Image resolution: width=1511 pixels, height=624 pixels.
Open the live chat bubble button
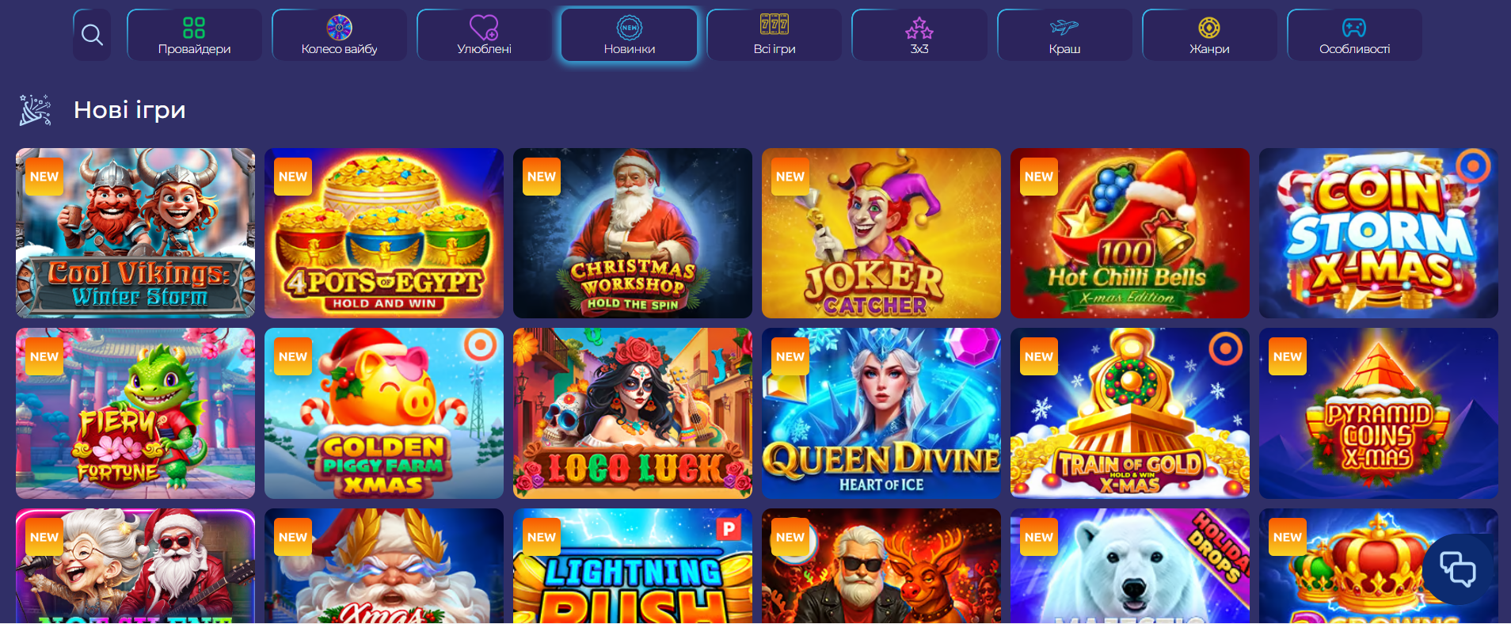1458,569
